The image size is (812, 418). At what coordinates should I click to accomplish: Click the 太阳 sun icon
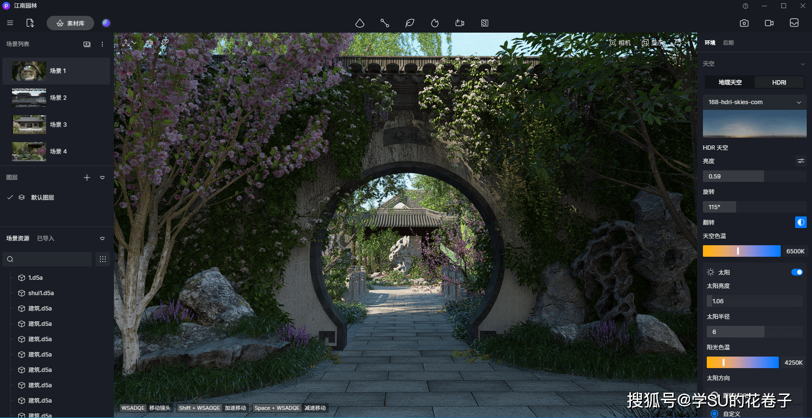pos(711,272)
